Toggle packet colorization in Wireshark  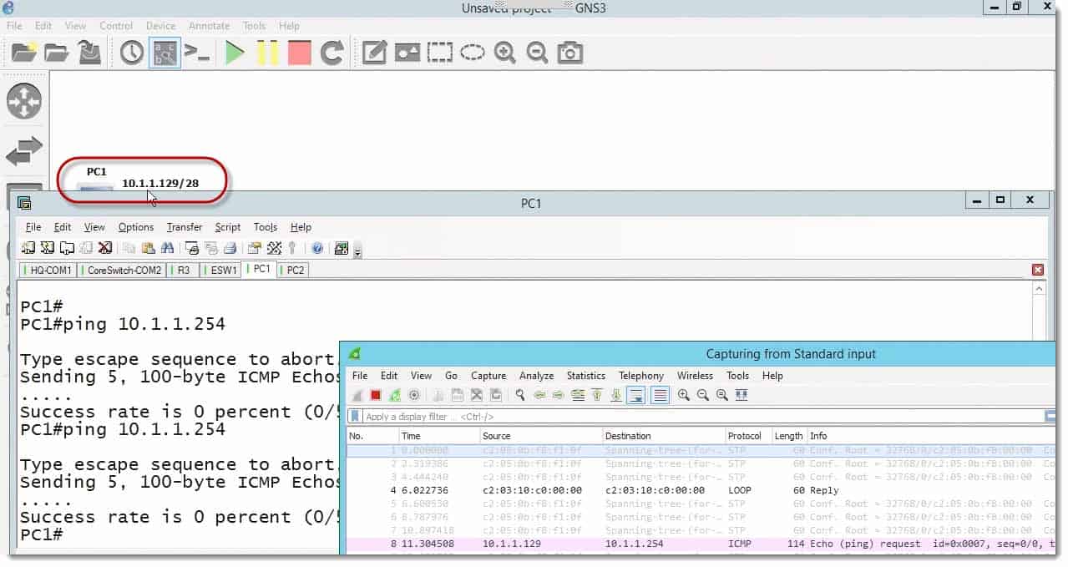(x=661, y=396)
